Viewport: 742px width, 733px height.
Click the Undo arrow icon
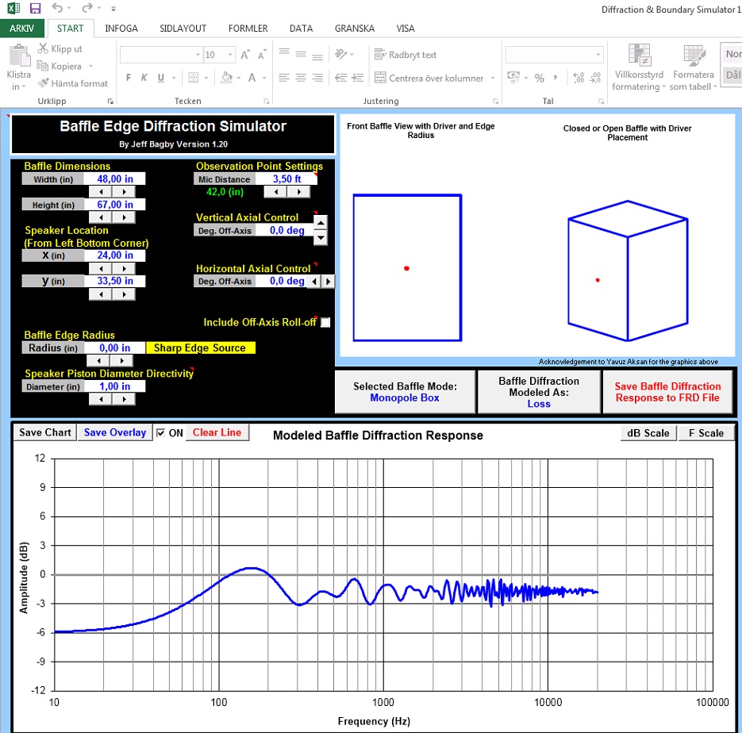pos(57,8)
